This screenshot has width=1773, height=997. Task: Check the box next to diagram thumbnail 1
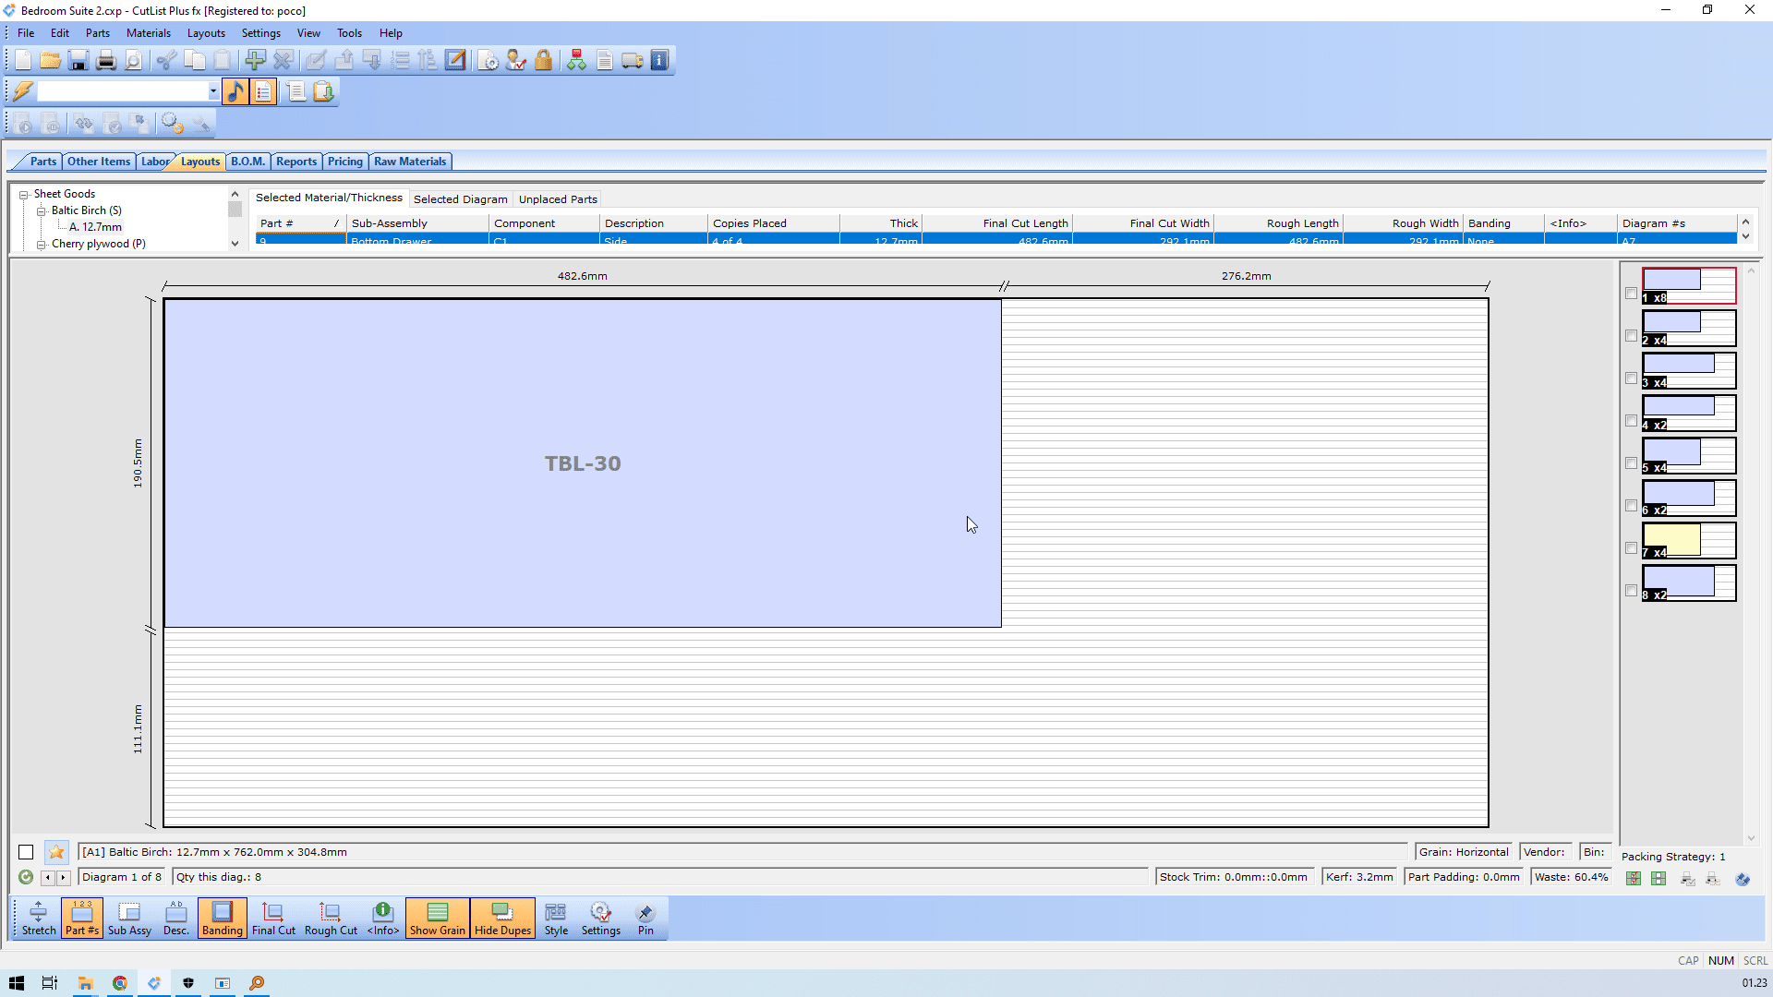pyautogui.click(x=1631, y=294)
